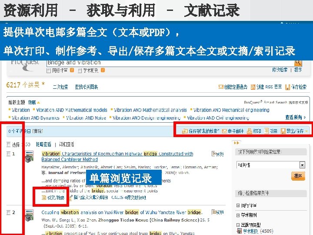Open Coupling vibration analysis on Yuxi River bridge title

122,212
